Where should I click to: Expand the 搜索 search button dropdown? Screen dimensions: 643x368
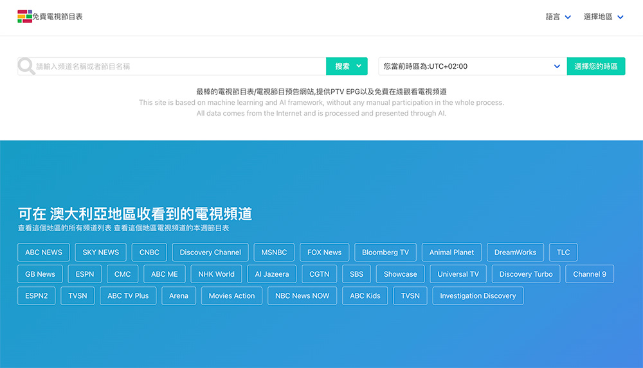(347, 66)
